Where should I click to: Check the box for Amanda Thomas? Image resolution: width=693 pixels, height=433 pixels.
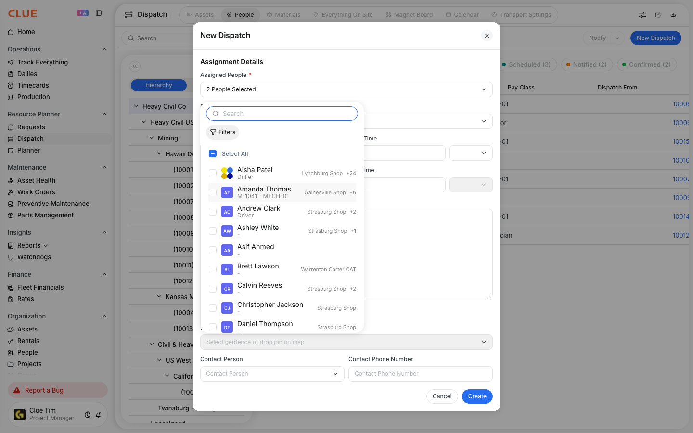[x=213, y=192]
